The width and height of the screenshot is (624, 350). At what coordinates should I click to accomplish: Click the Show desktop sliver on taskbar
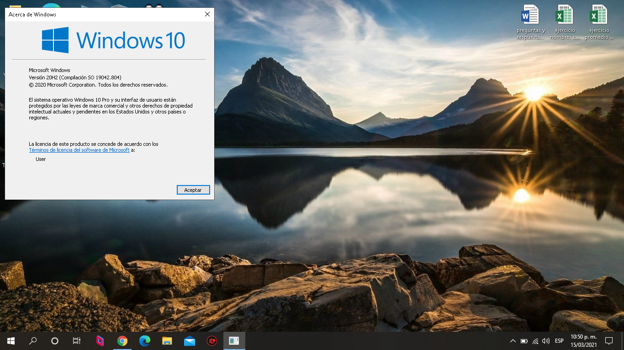click(623, 341)
